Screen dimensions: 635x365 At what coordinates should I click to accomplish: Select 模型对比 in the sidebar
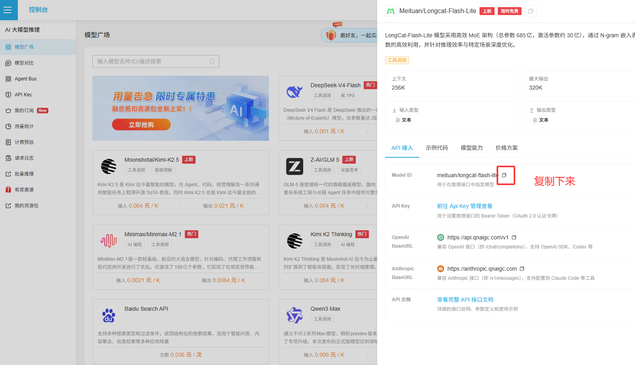point(38,63)
